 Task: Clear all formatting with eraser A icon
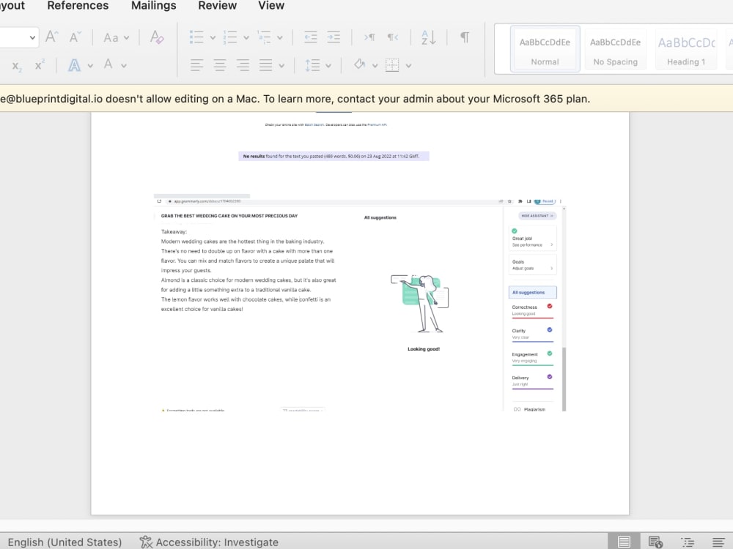pyautogui.click(x=157, y=37)
